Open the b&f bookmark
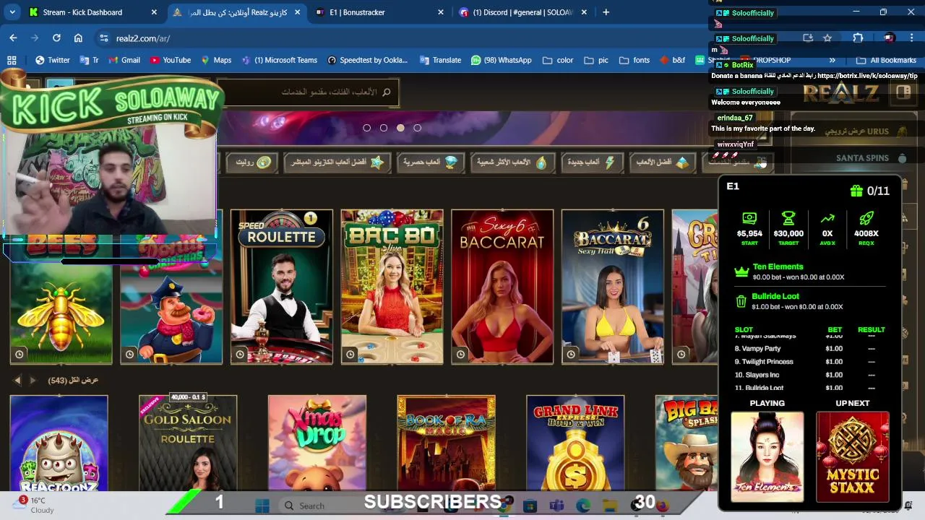This screenshot has height=520, width=925. (672, 60)
